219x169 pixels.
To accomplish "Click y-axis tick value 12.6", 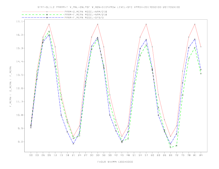I will tap(19, 88).
